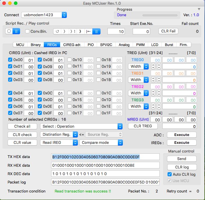Click the CLR value button

point(22,142)
